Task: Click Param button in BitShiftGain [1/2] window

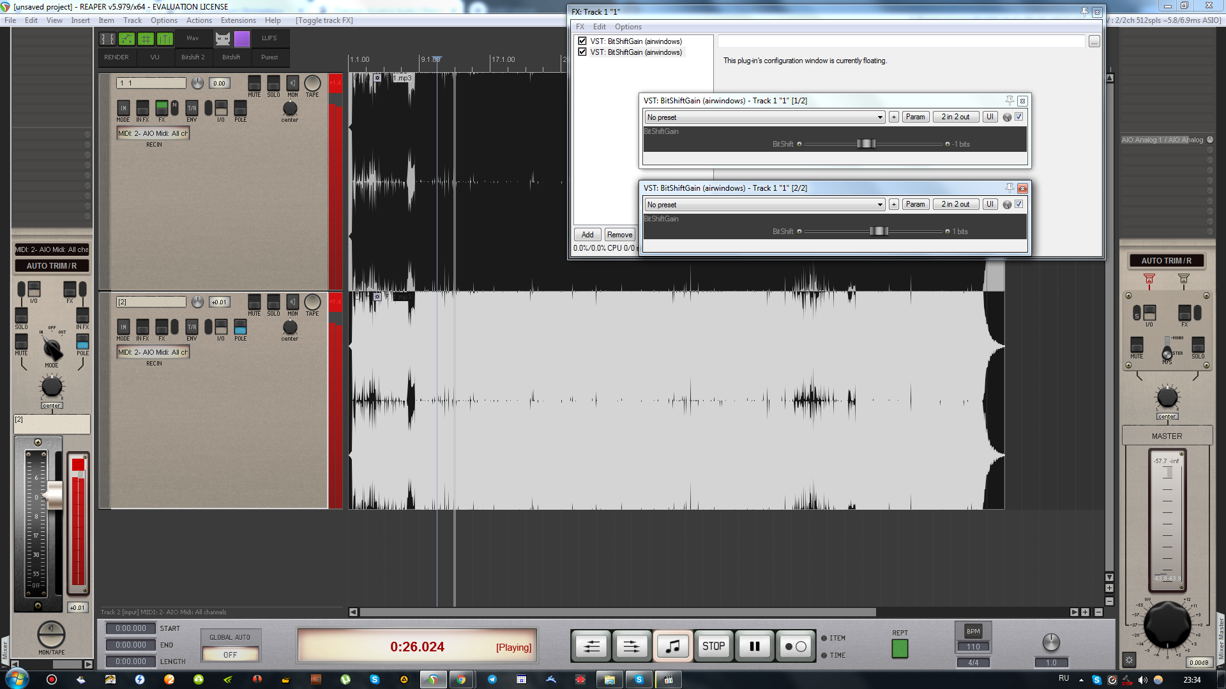Action: tap(915, 117)
